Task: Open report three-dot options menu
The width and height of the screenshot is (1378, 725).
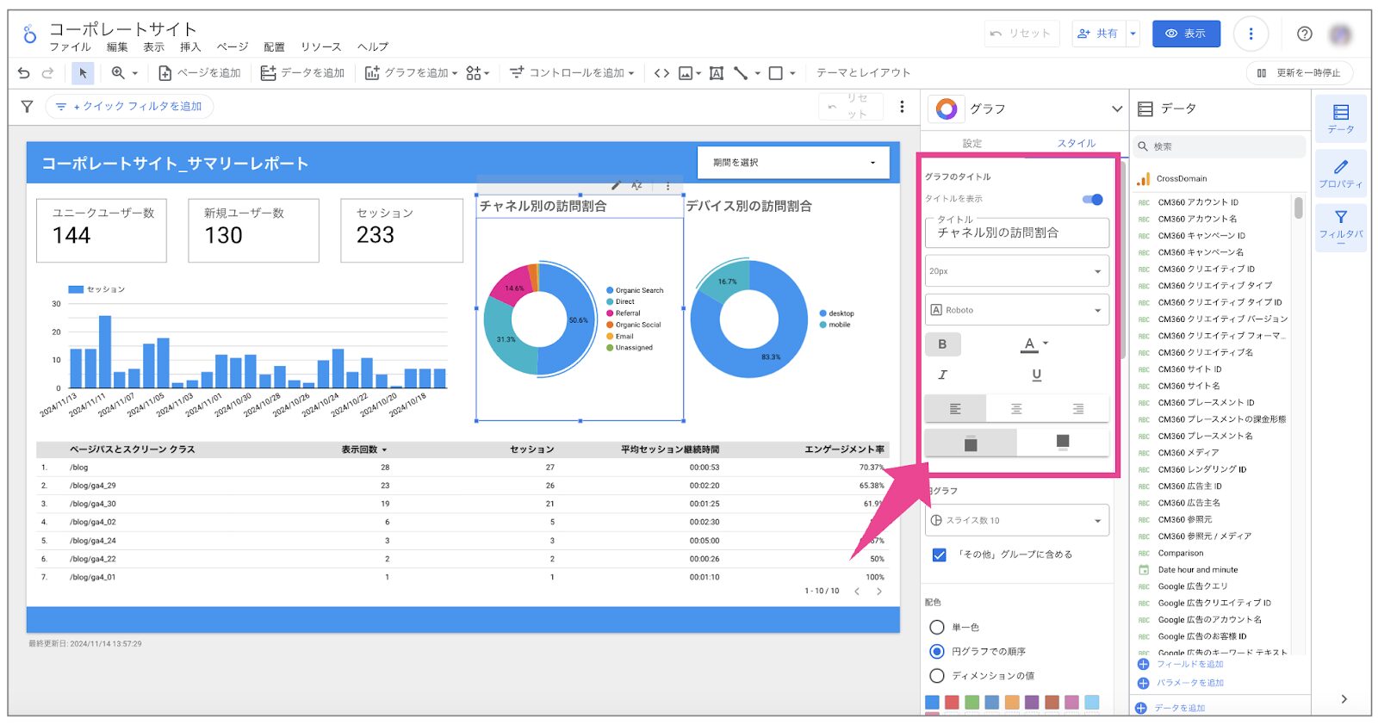Action: click(x=1251, y=34)
